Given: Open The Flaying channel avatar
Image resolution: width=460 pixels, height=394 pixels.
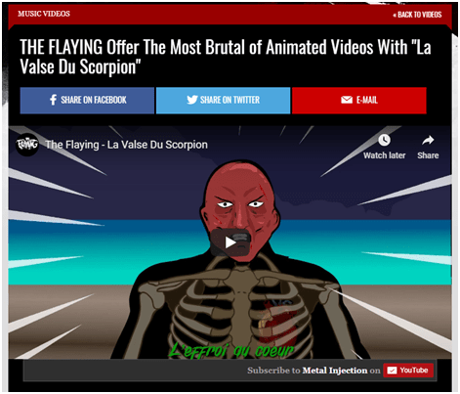Looking at the screenshot, I should [27, 145].
